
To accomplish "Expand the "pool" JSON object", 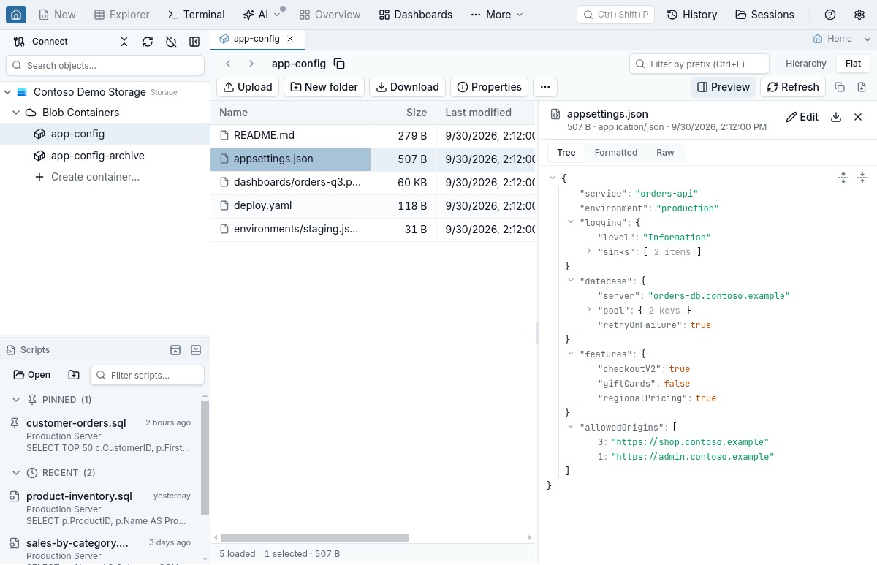I will (x=589, y=310).
